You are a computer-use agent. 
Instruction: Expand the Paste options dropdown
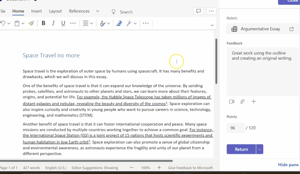pos(23,23)
